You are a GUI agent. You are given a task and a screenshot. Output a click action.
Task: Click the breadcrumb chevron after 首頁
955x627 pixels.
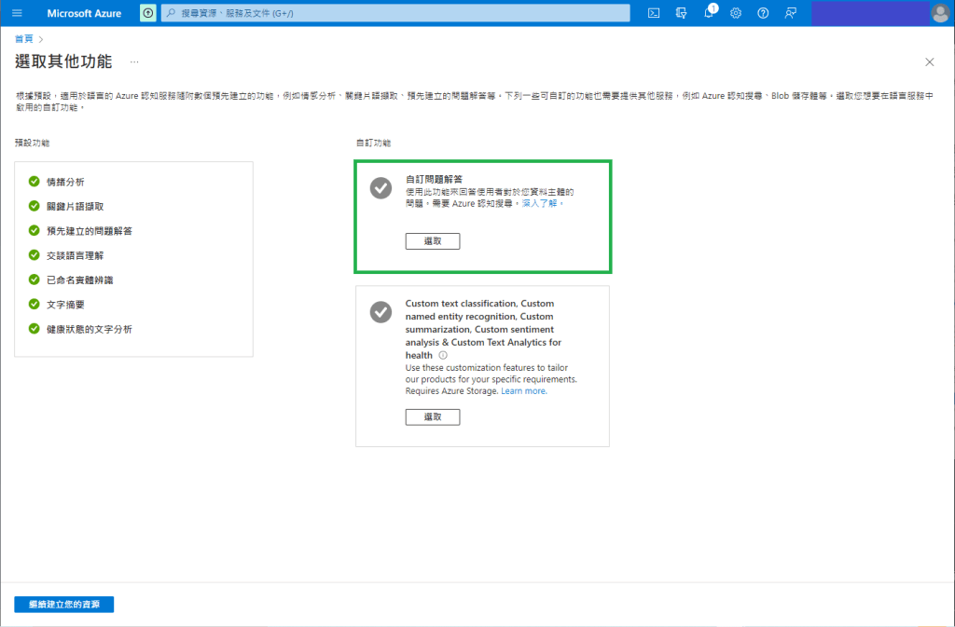(x=41, y=38)
